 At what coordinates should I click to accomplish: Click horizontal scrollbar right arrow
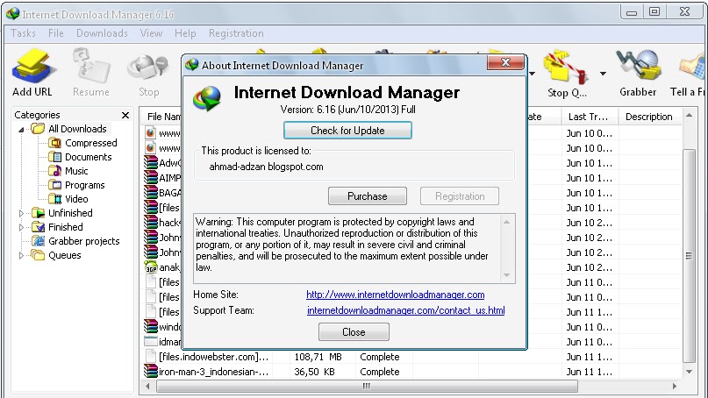pyautogui.click(x=675, y=387)
